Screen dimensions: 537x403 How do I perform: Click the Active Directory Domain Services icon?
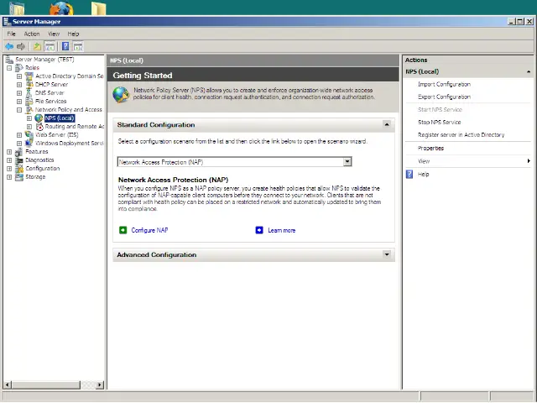coord(29,76)
